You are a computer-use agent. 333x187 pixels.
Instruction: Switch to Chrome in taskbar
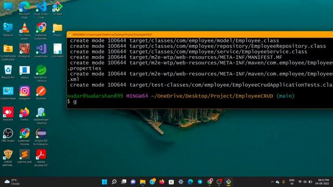[210, 182]
